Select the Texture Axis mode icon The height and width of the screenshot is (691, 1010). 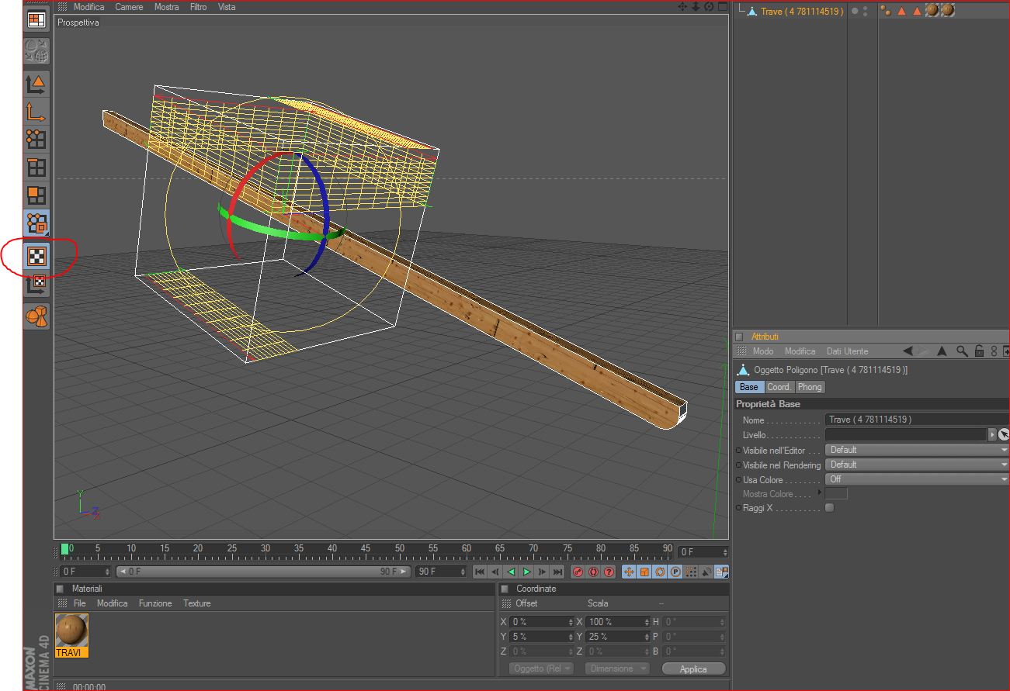coord(36,283)
